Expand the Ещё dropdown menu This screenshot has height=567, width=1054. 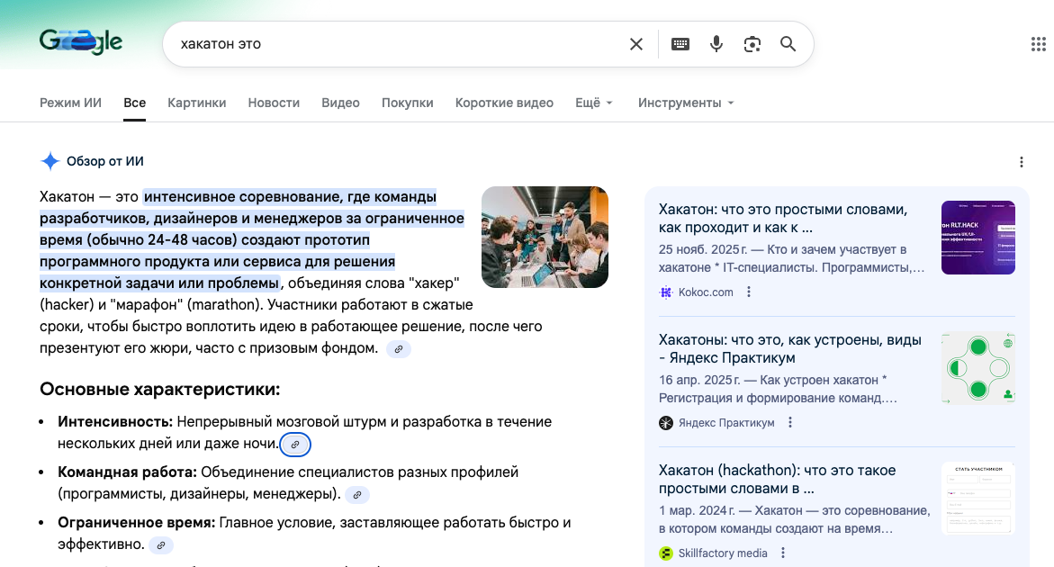click(594, 103)
